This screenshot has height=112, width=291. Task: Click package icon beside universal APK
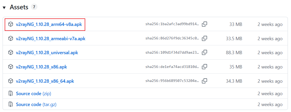10,53
